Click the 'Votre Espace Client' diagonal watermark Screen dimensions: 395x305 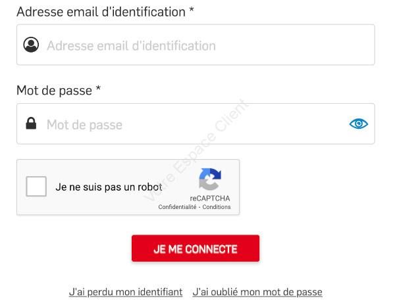click(x=196, y=151)
